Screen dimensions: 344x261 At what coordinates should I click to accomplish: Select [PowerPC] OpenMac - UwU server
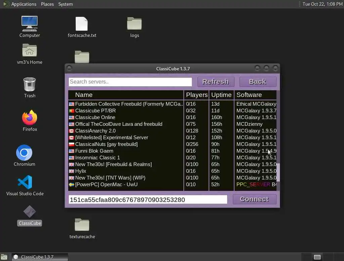pyautogui.click(x=172, y=185)
